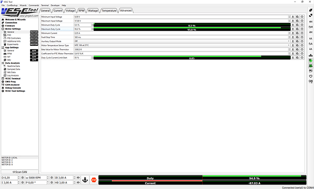This screenshot has height=189, width=314.
Task: Open the Developer menu
Action: pos(55,5)
